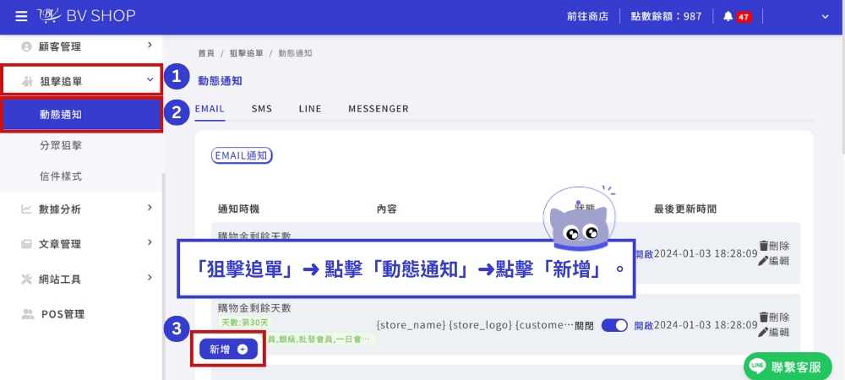Click the 網站工具 wrench icon
Viewport: 845px width, 380px height.
click(x=26, y=280)
